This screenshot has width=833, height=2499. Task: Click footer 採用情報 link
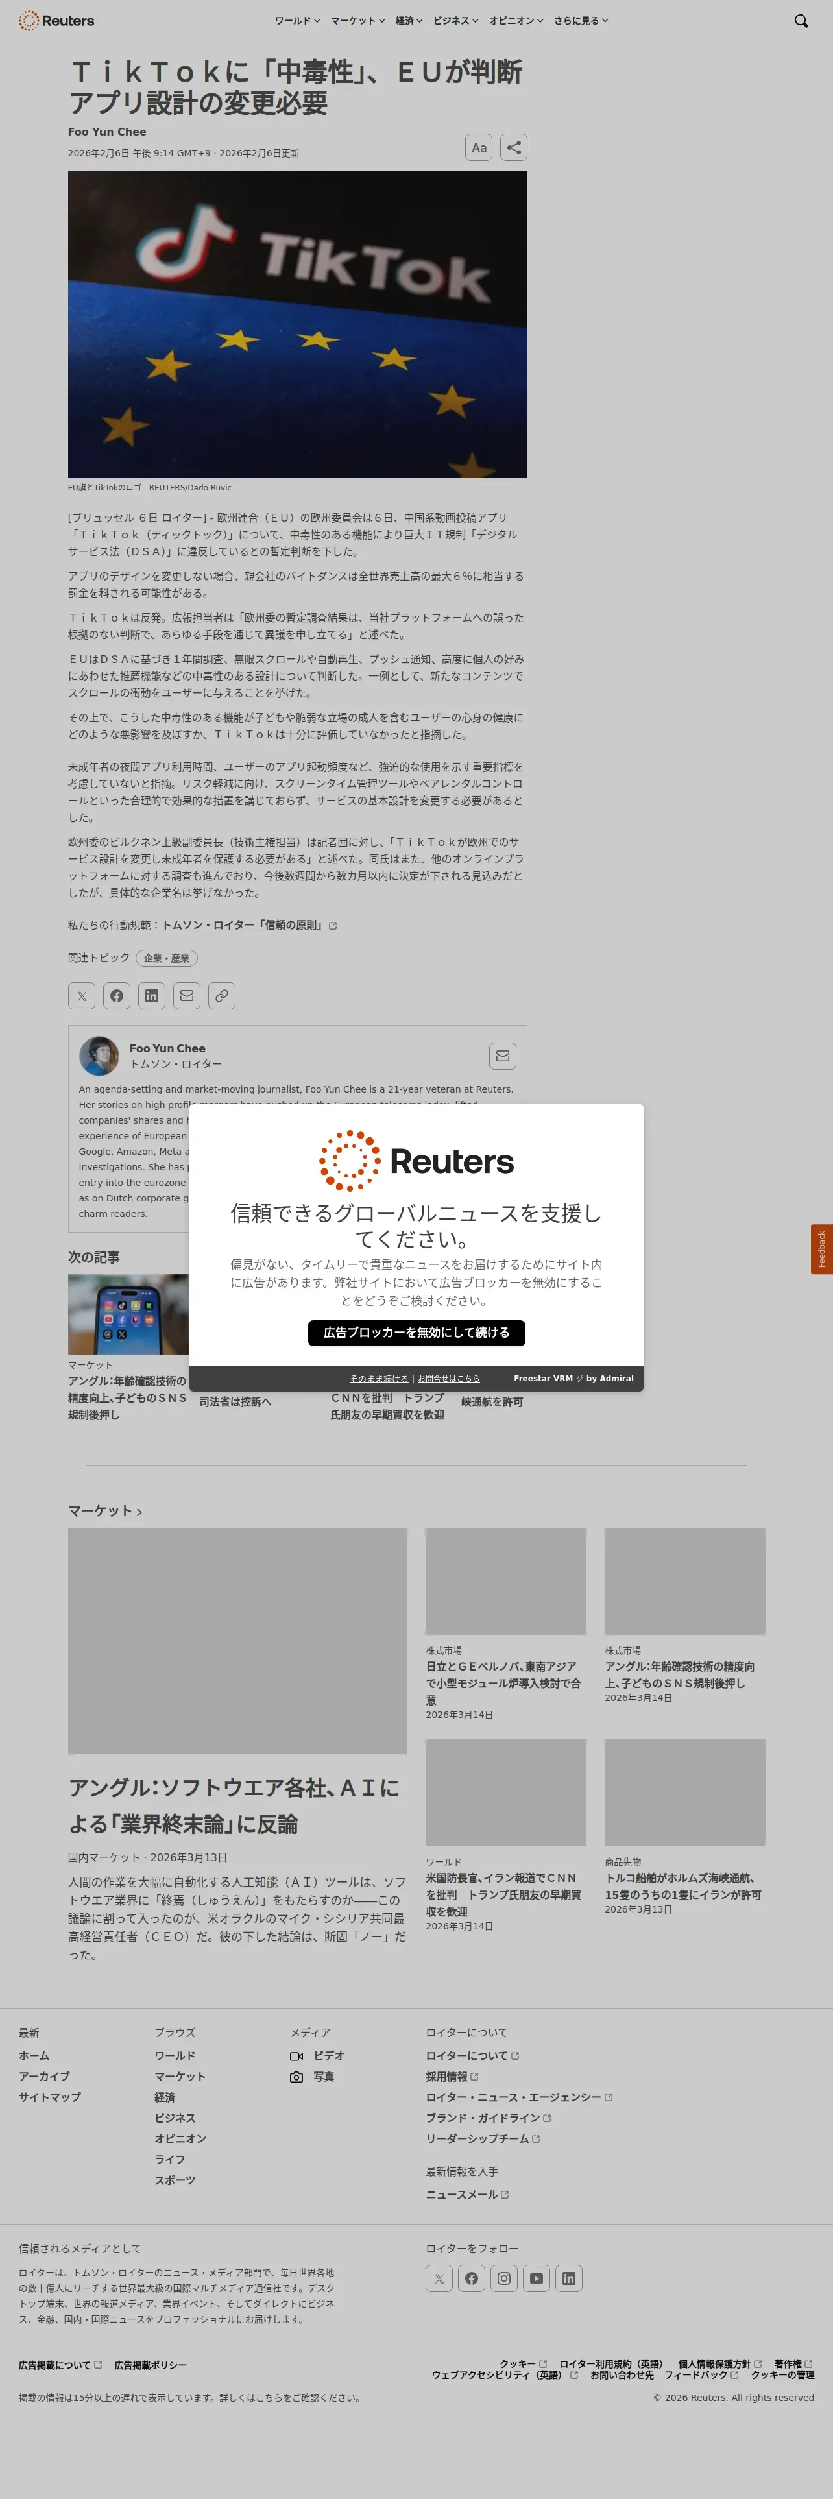[x=452, y=2077]
